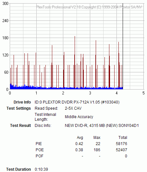Click the y-axis label 300

click(5, 4)
